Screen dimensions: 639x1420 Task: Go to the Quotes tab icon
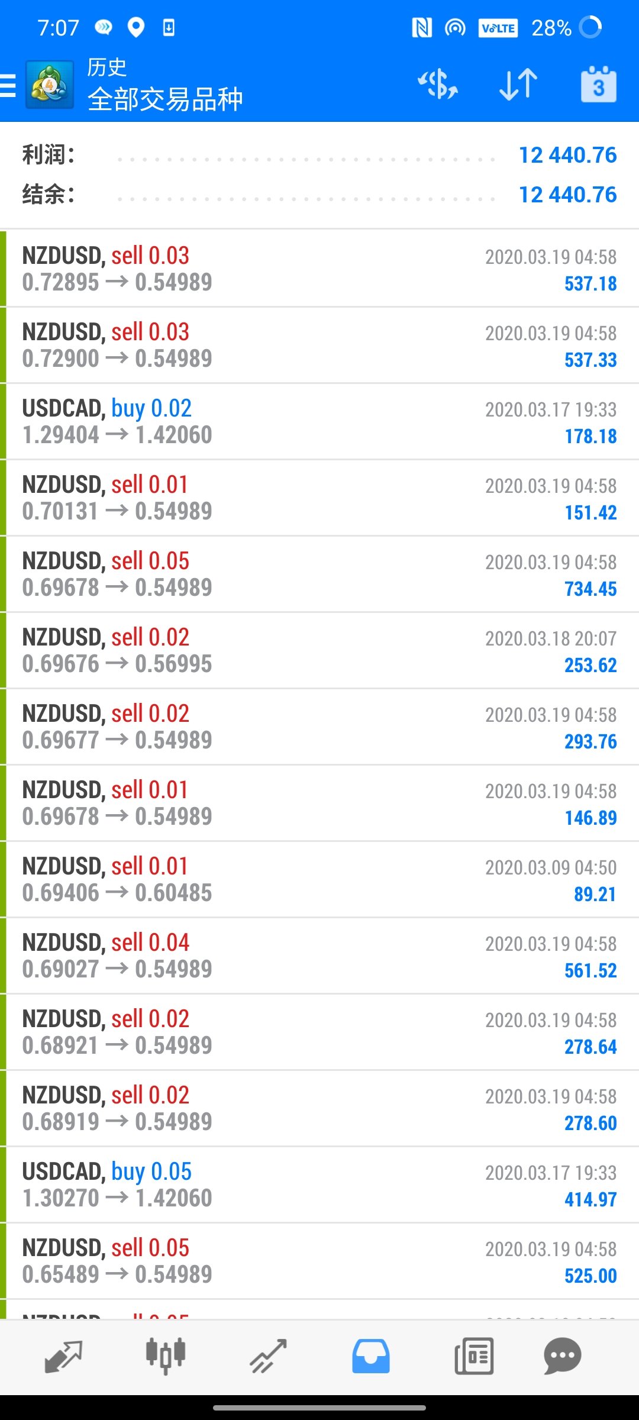pyautogui.click(x=63, y=1356)
